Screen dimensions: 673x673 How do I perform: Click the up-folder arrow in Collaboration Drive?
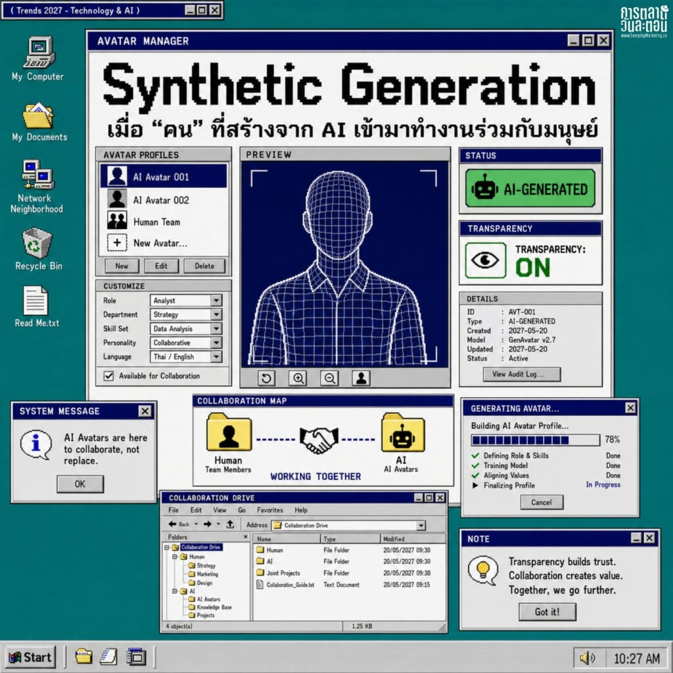pyautogui.click(x=230, y=524)
